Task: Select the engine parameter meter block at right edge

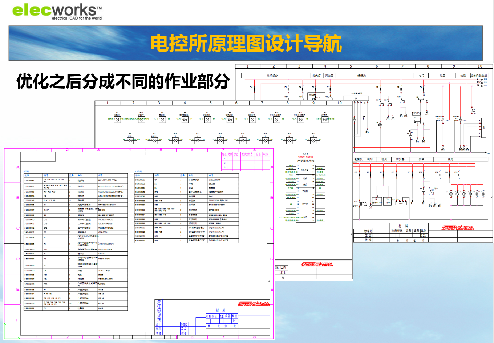Action: click(483, 128)
